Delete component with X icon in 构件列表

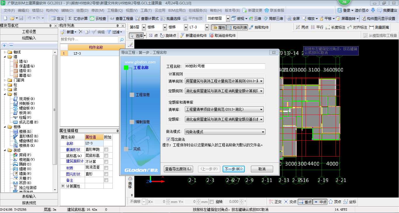81,32
